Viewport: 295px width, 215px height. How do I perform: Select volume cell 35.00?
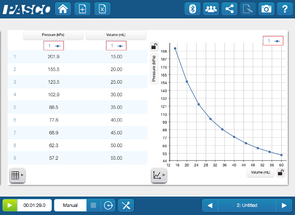pos(116,107)
